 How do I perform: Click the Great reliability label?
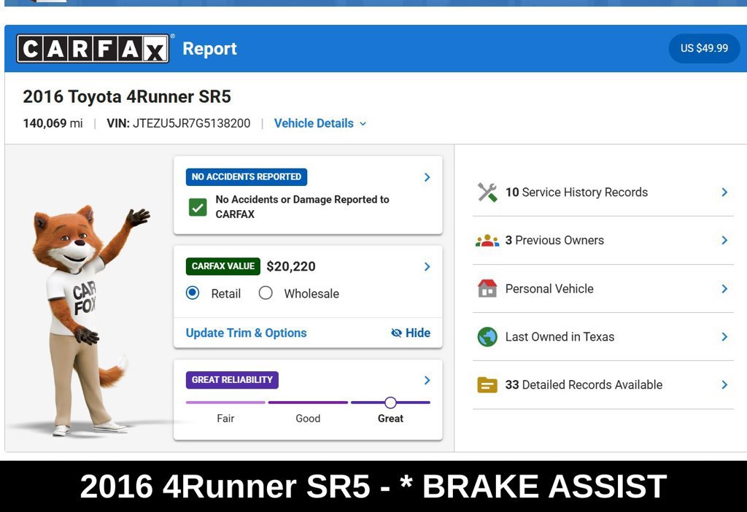click(390, 419)
